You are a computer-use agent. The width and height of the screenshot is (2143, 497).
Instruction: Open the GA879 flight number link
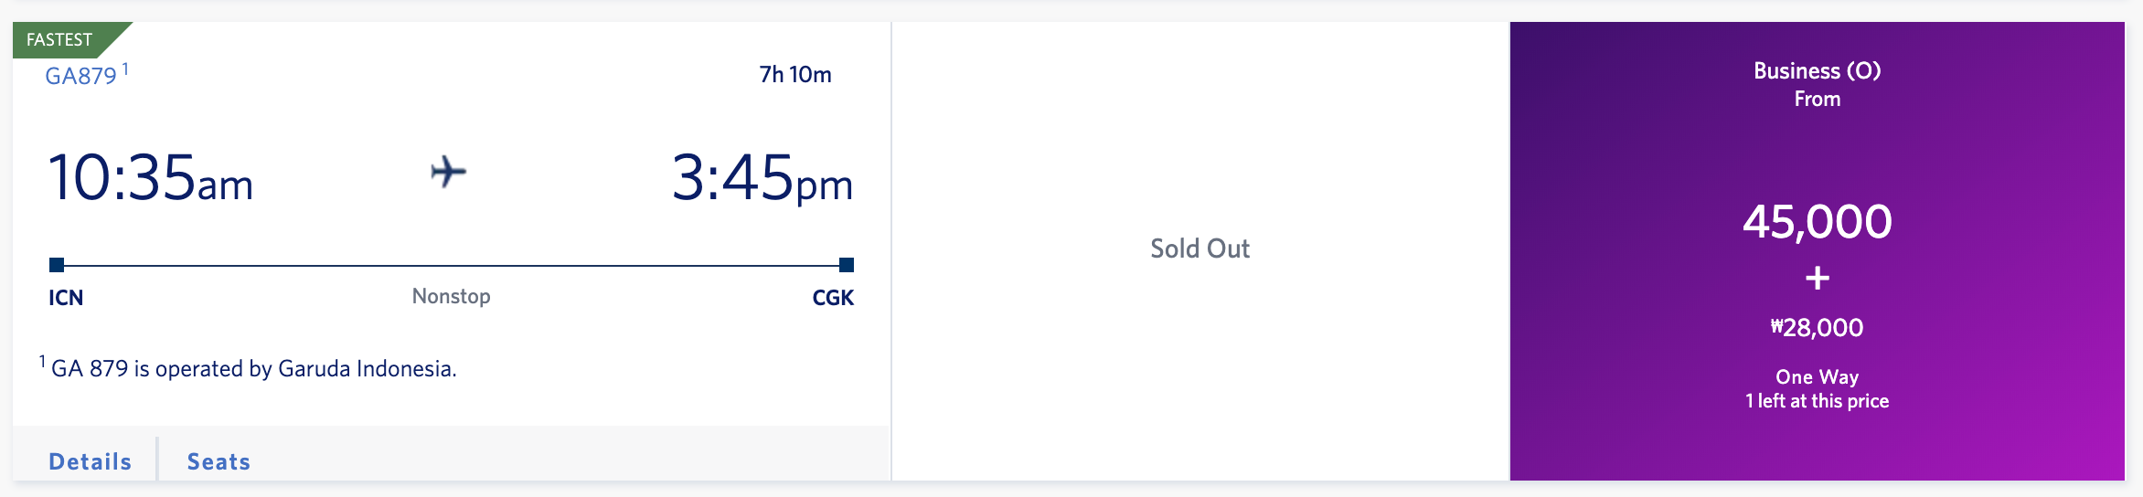(x=81, y=76)
